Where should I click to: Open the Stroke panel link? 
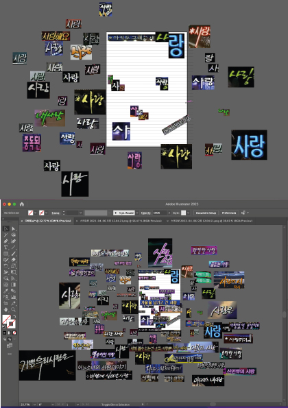pos(56,213)
